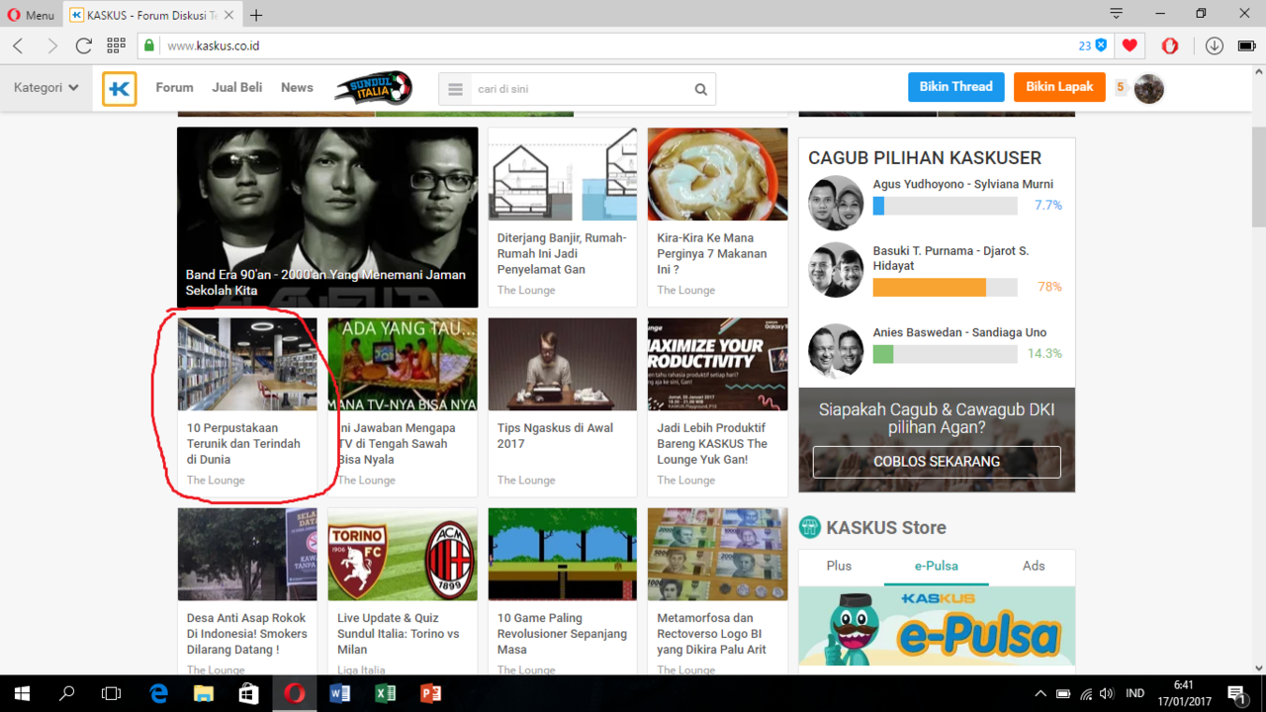Switch to the Ads store tab
This screenshot has height=712, width=1266.
1034,566
